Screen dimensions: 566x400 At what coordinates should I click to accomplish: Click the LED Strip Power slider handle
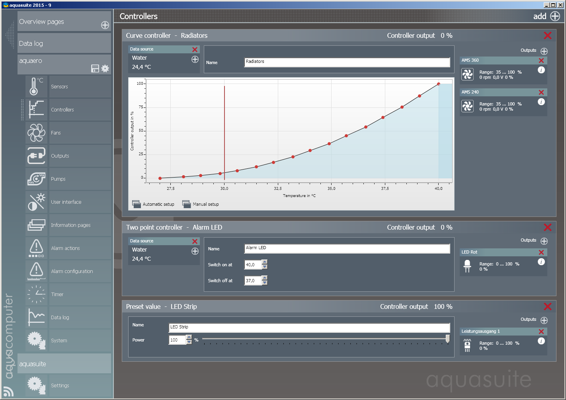448,339
